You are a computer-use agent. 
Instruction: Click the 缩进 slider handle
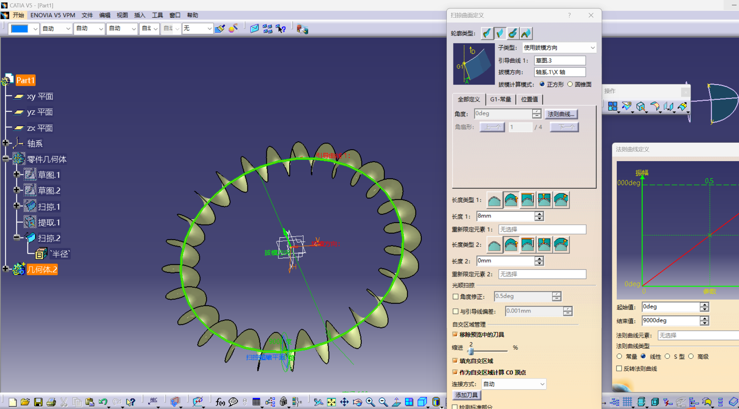[x=471, y=351]
